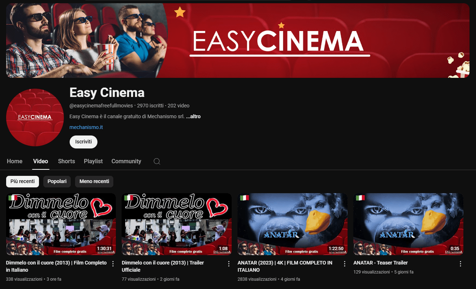Viewport: 476px width, 289px height.
Task: Click the 77 visualizzazioni text
Action: coord(139,279)
